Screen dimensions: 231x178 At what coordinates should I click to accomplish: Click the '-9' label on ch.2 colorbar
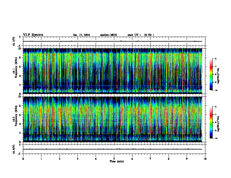(216, 130)
